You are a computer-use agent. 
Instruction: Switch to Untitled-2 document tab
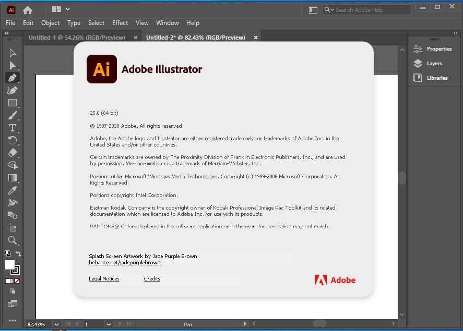click(195, 38)
